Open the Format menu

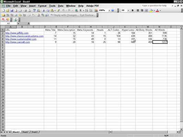(42, 6)
